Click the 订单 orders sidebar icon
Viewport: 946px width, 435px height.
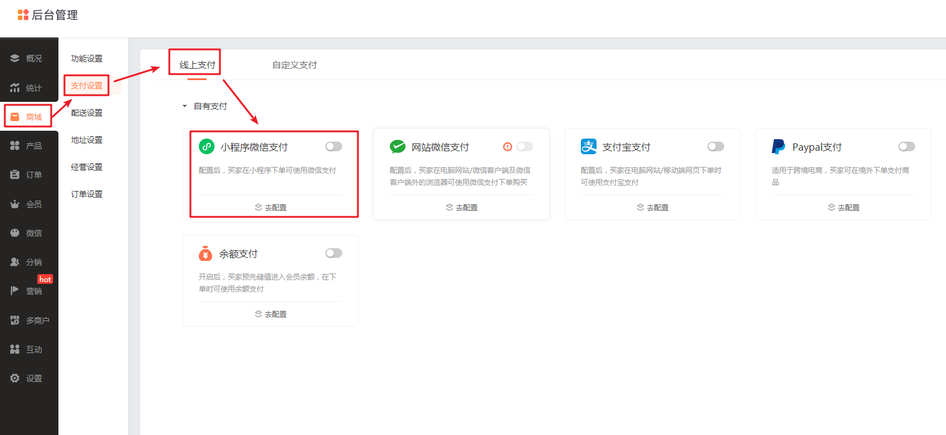pos(15,175)
